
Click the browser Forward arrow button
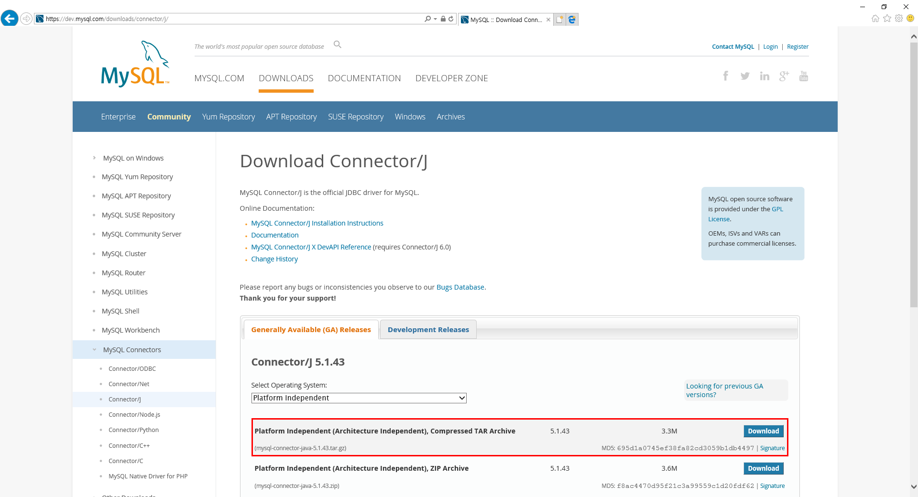click(x=26, y=19)
